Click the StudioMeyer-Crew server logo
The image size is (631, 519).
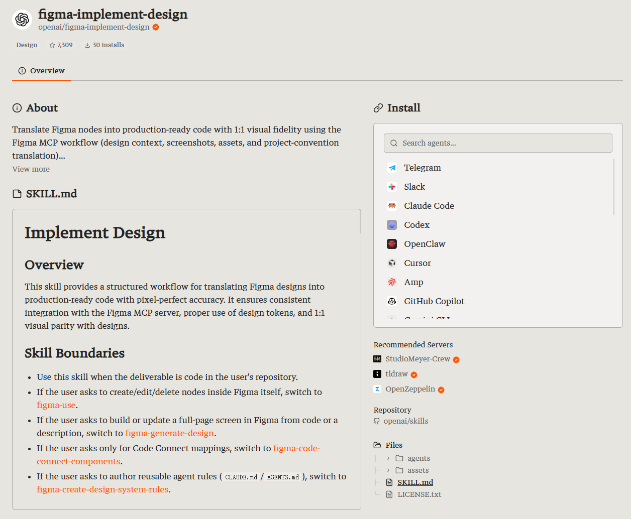[377, 359]
